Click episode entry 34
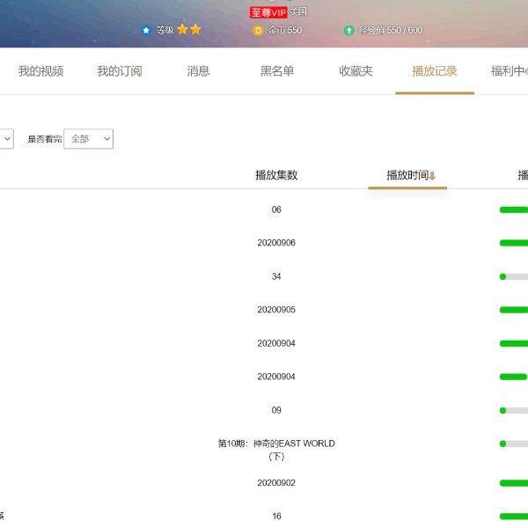The height and width of the screenshot is (528, 528). 276,276
